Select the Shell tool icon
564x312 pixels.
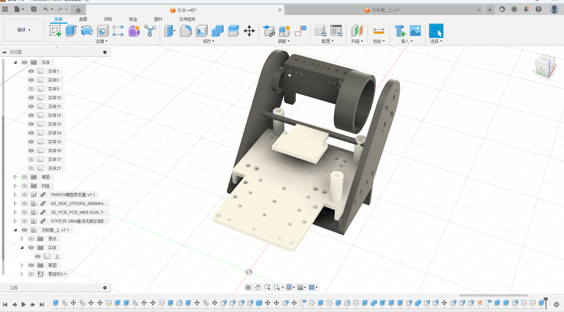click(x=202, y=31)
